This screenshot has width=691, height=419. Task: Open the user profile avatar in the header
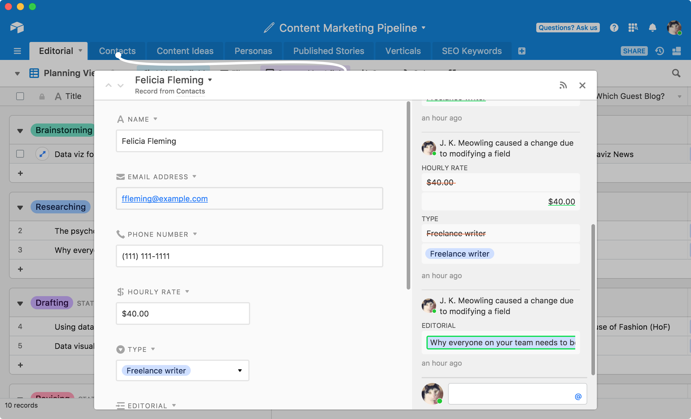(x=674, y=28)
